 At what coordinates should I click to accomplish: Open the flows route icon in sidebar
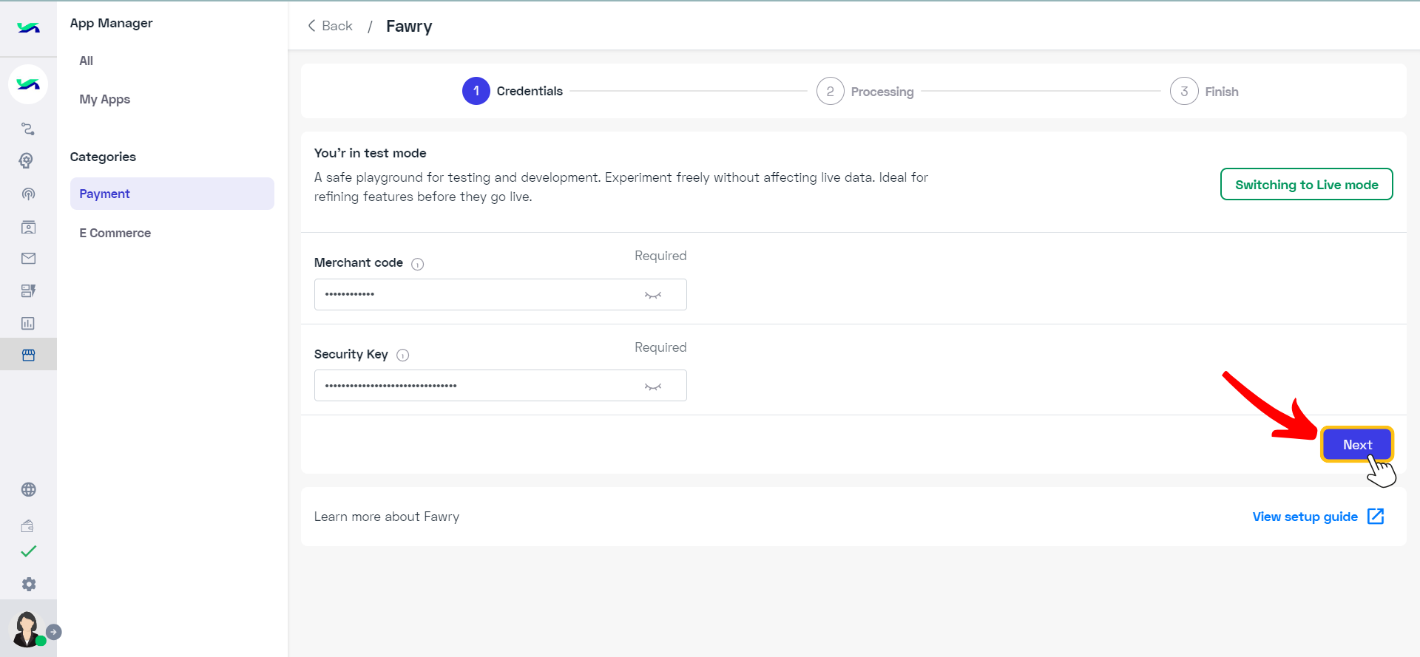[x=28, y=129]
